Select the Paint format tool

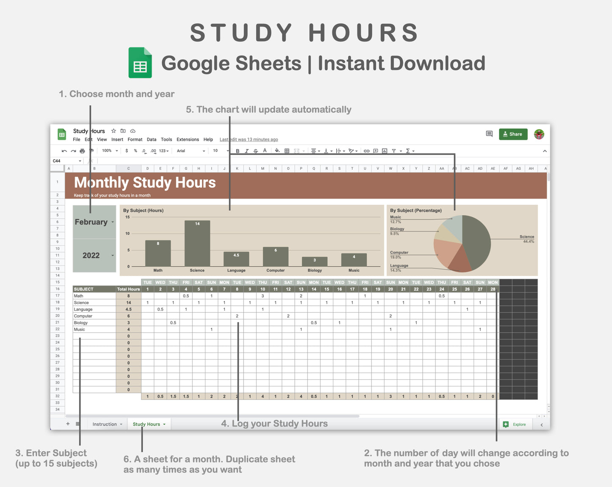click(91, 151)
